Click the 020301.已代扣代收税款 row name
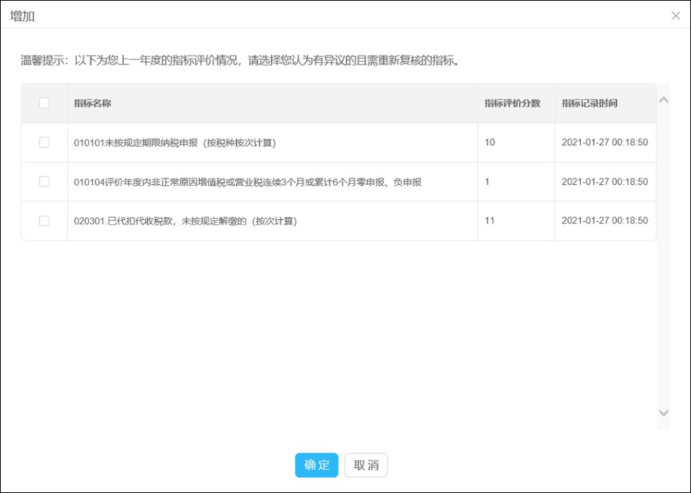The image size is (691, 493). click(186, 221)
